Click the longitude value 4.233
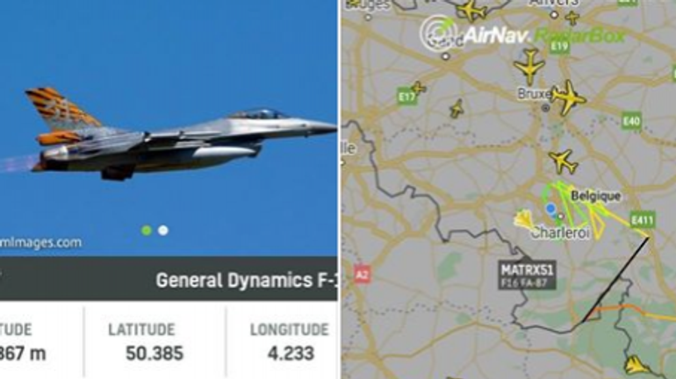This screenshot has height=379, width=676. pyautogui.click(x=291, y=354)
